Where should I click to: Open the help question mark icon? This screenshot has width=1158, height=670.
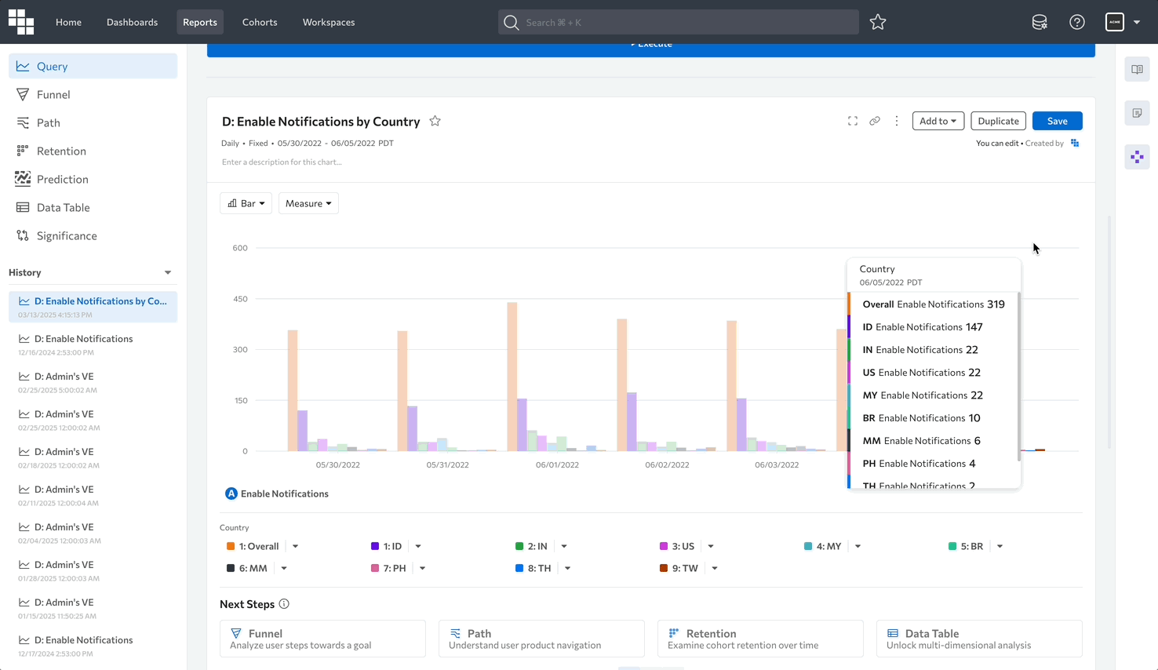1077,22
